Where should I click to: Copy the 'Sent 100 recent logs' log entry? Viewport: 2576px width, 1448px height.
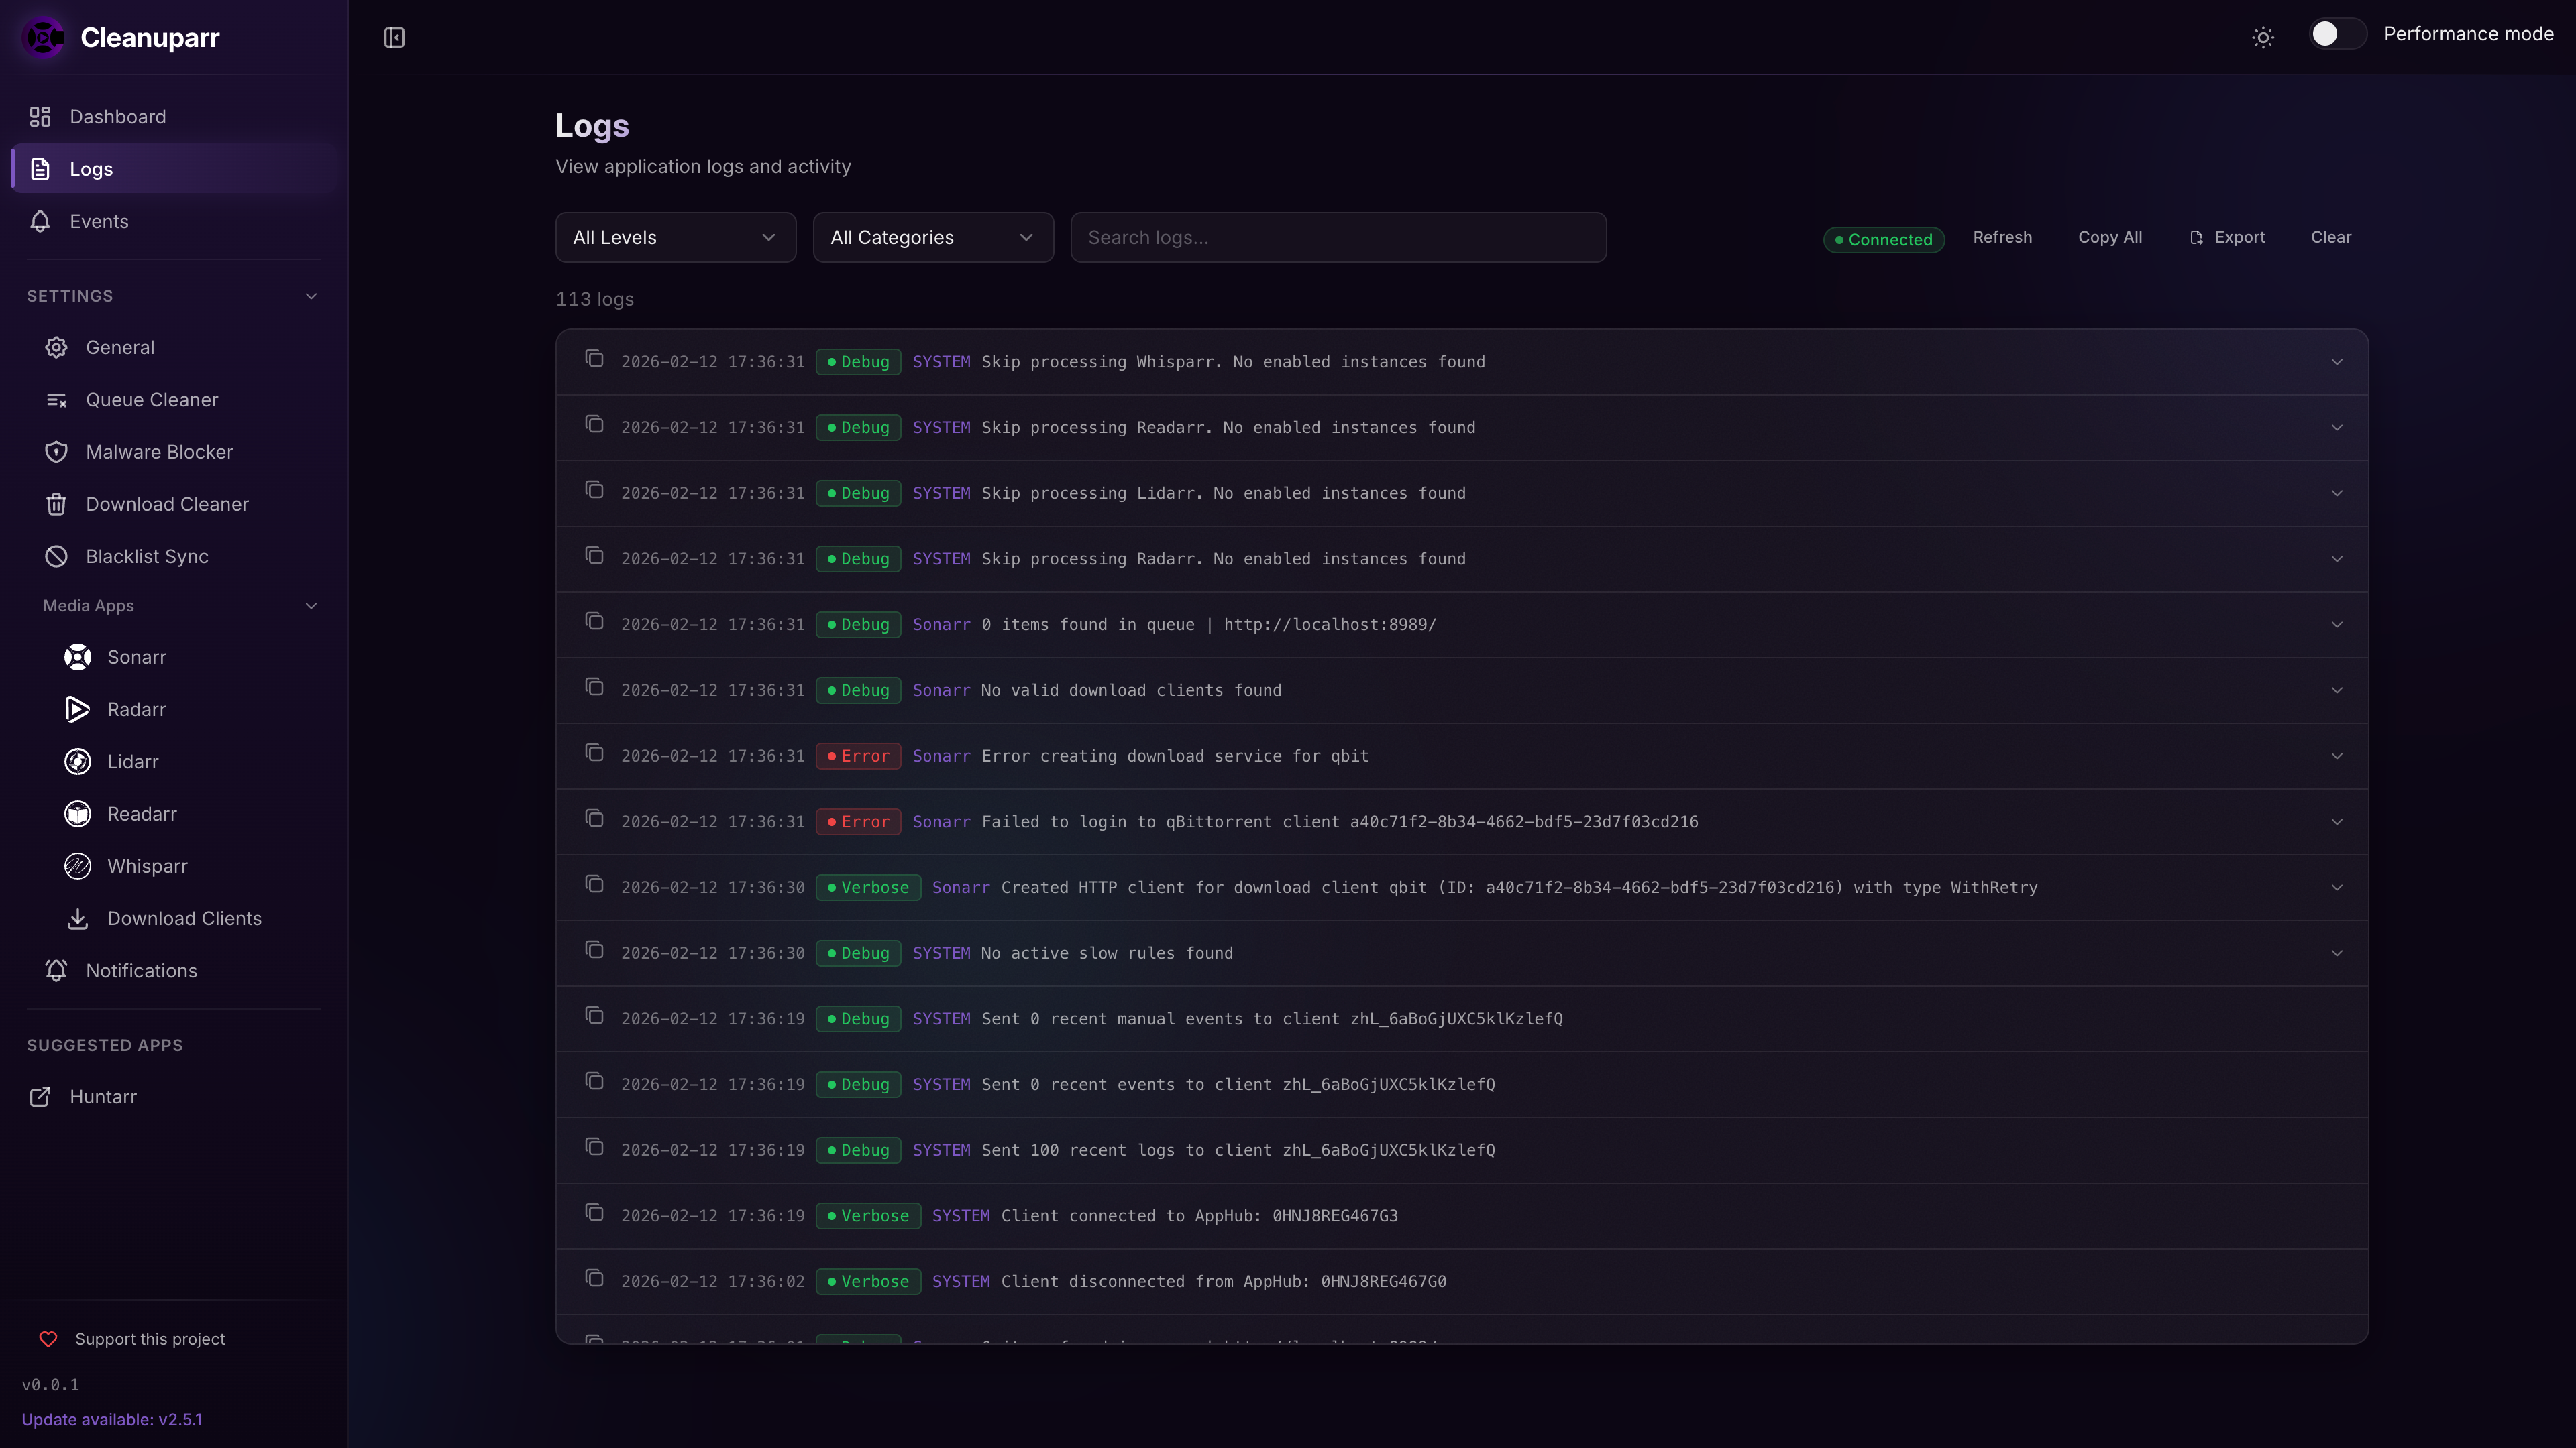click(594, 1146)
